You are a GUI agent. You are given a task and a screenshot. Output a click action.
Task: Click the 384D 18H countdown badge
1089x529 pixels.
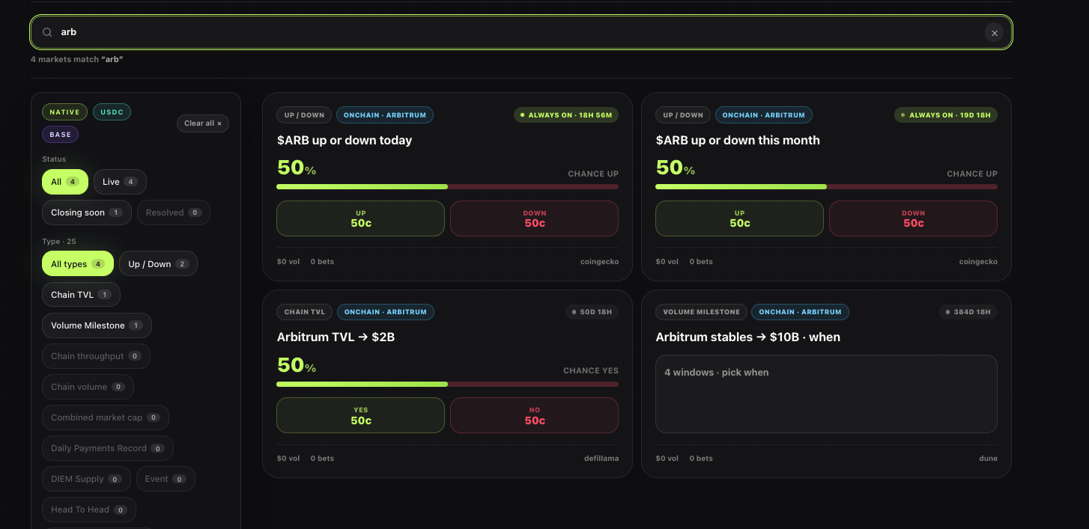(x=968, y=312)
